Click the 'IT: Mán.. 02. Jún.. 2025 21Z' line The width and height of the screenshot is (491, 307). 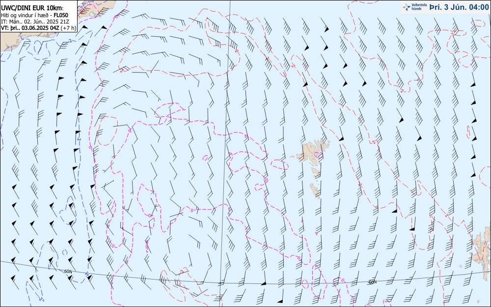[35, 21]
